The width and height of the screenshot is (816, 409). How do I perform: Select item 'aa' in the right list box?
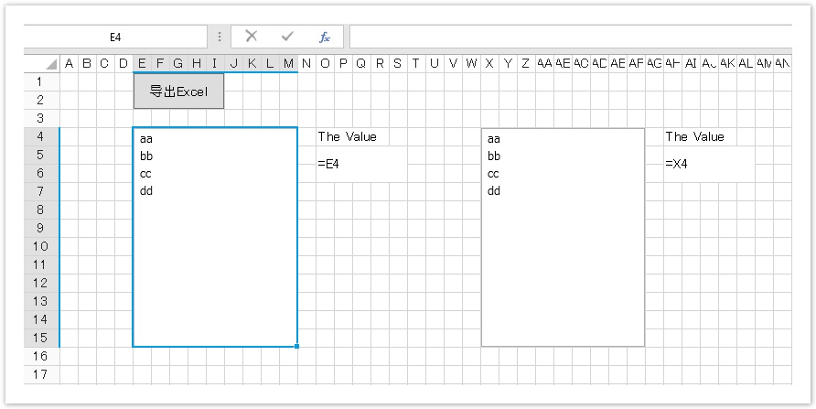[x=494, y=139]
